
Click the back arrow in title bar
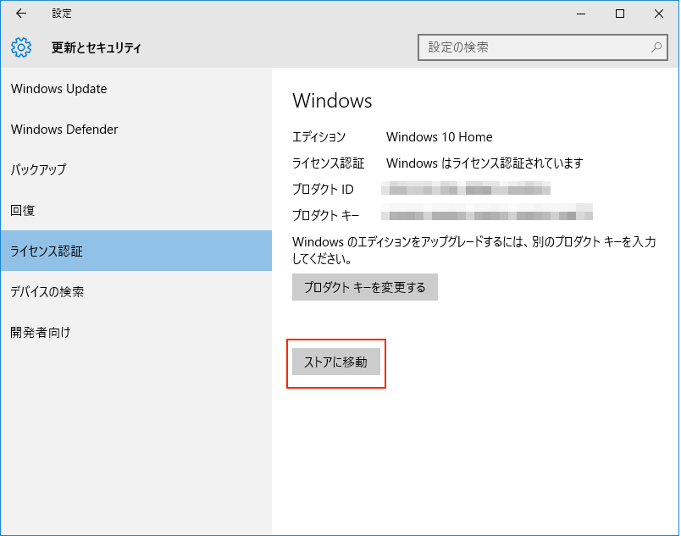21,14
